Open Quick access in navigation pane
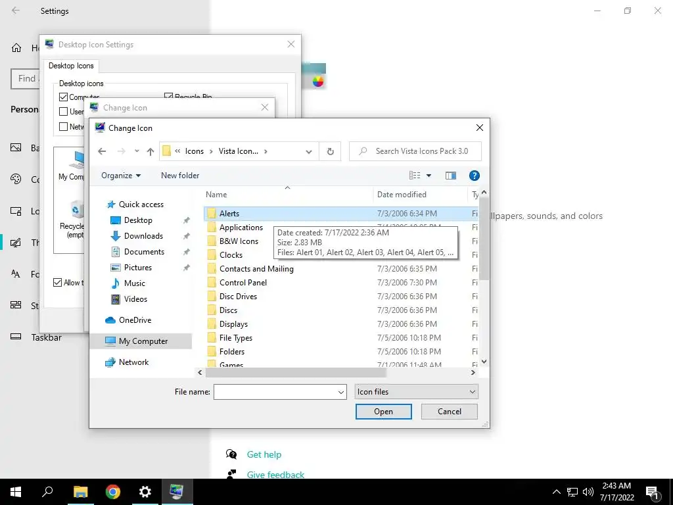Screen dimensions: 673x505 point(141,204)
